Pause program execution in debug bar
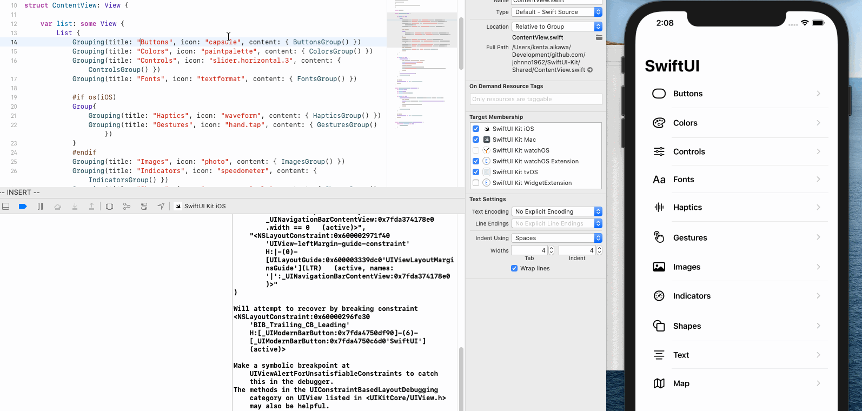This screenshot has height=411, width=862. click(x=40, y=206)
